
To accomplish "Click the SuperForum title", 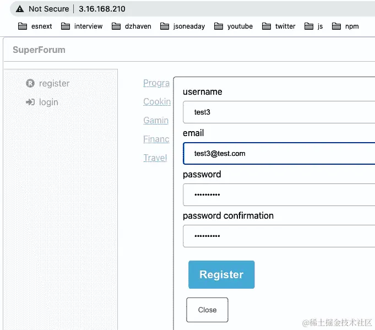I will coord(39,50).
